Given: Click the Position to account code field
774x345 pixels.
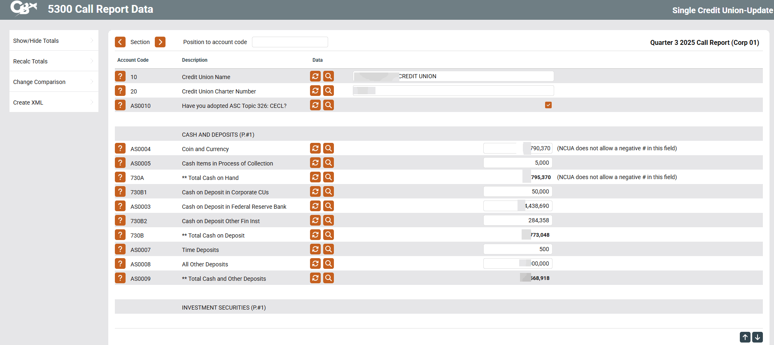Looking at the screenshot, I should click(x=289, y=42).
